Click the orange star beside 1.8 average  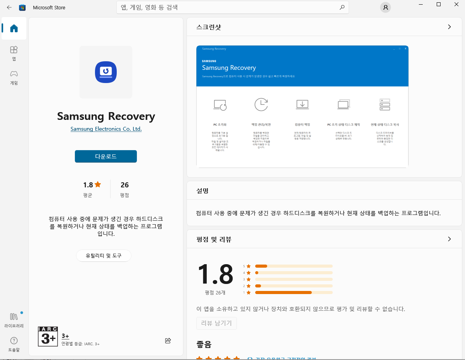(98, 184)
